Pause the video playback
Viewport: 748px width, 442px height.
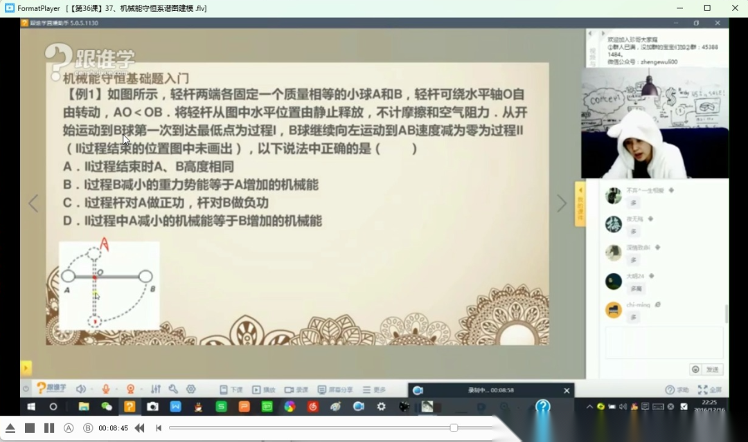point(49,428)
